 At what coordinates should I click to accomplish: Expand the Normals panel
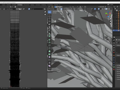coord(118,71)
